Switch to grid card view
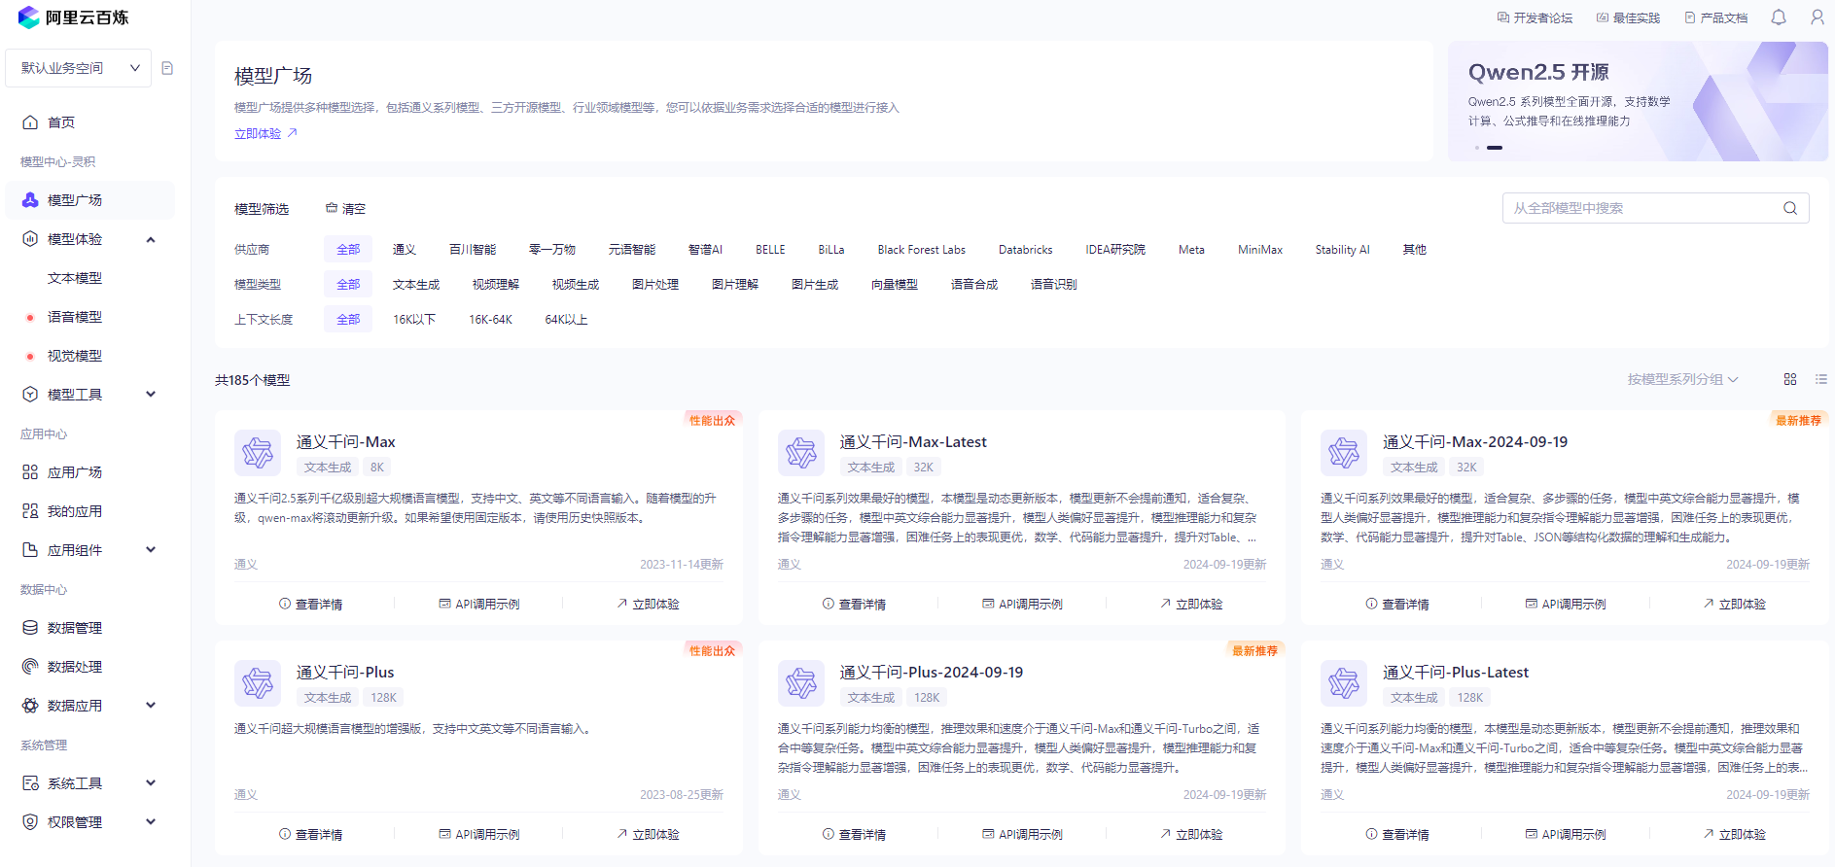Image resolution: width=1835 pixels, height=867 pixels. pos(1790,379)
